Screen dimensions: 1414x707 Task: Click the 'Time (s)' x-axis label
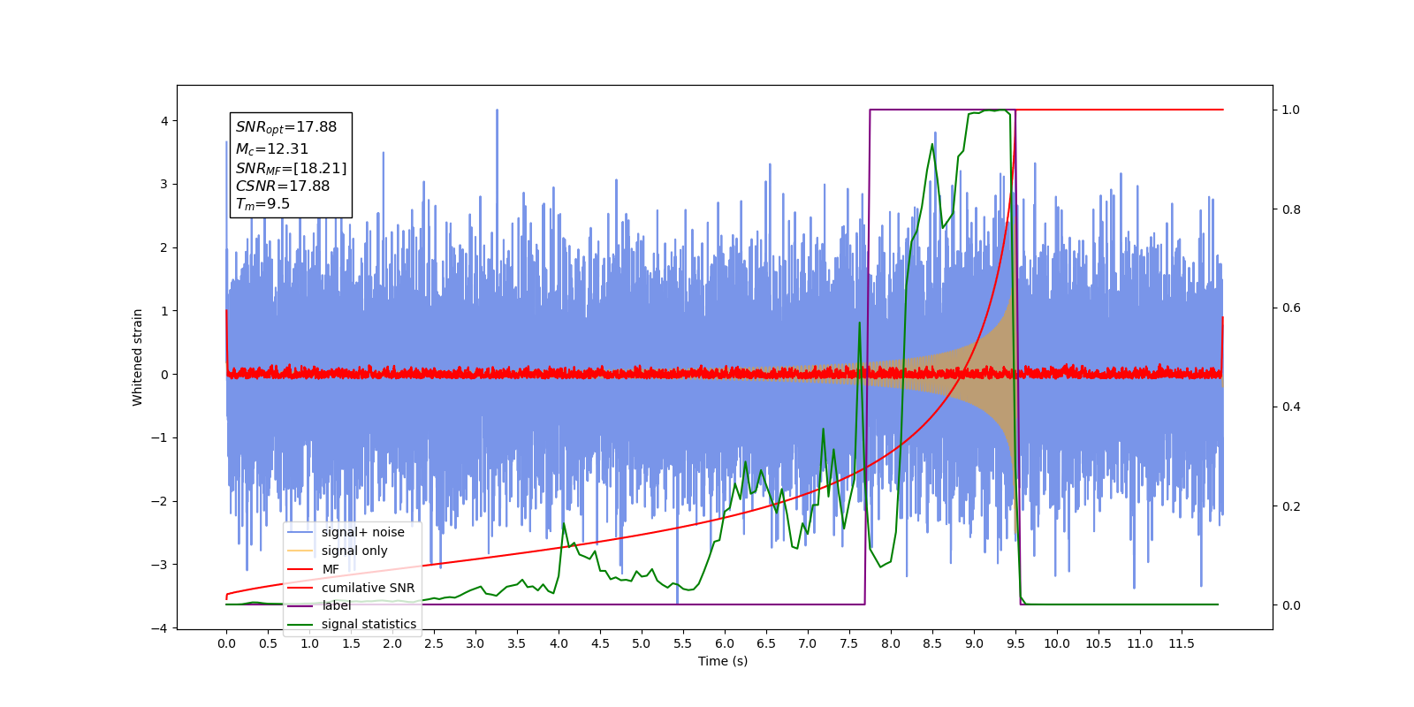[723, 661]
